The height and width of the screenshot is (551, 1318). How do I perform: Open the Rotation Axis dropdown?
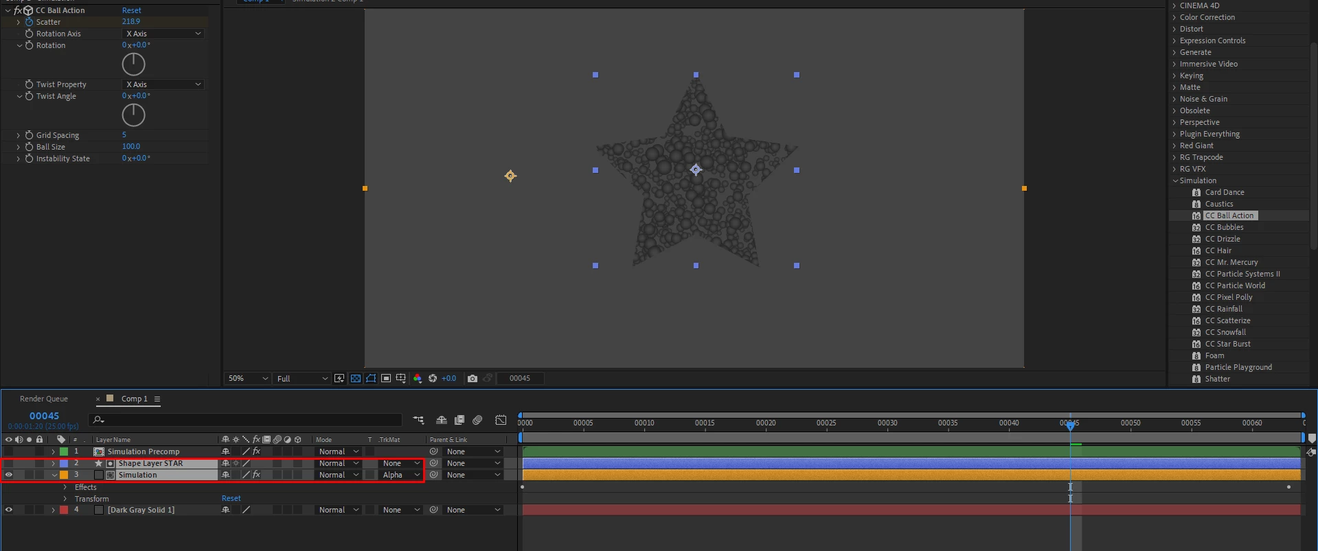coord(163,34)
